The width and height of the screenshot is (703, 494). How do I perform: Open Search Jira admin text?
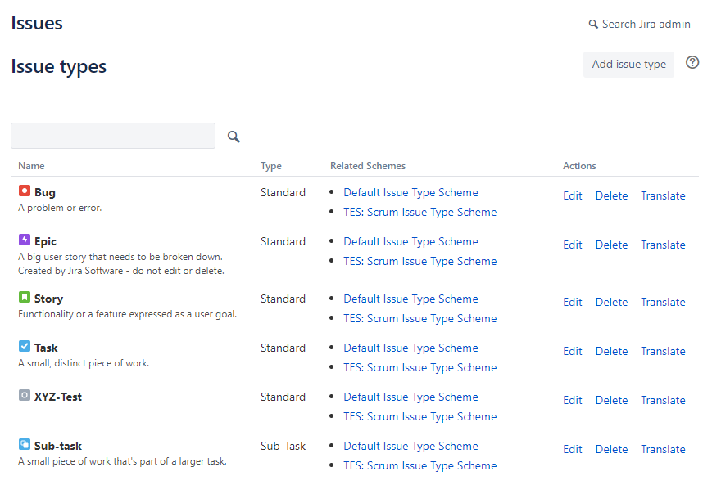646,25
